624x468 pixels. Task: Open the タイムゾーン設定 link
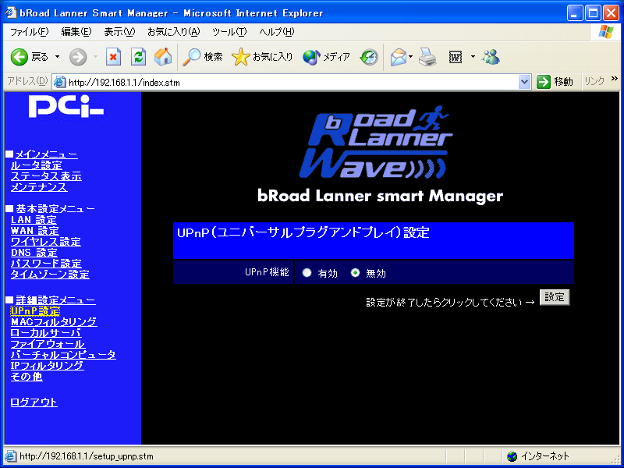coord(50,275)
